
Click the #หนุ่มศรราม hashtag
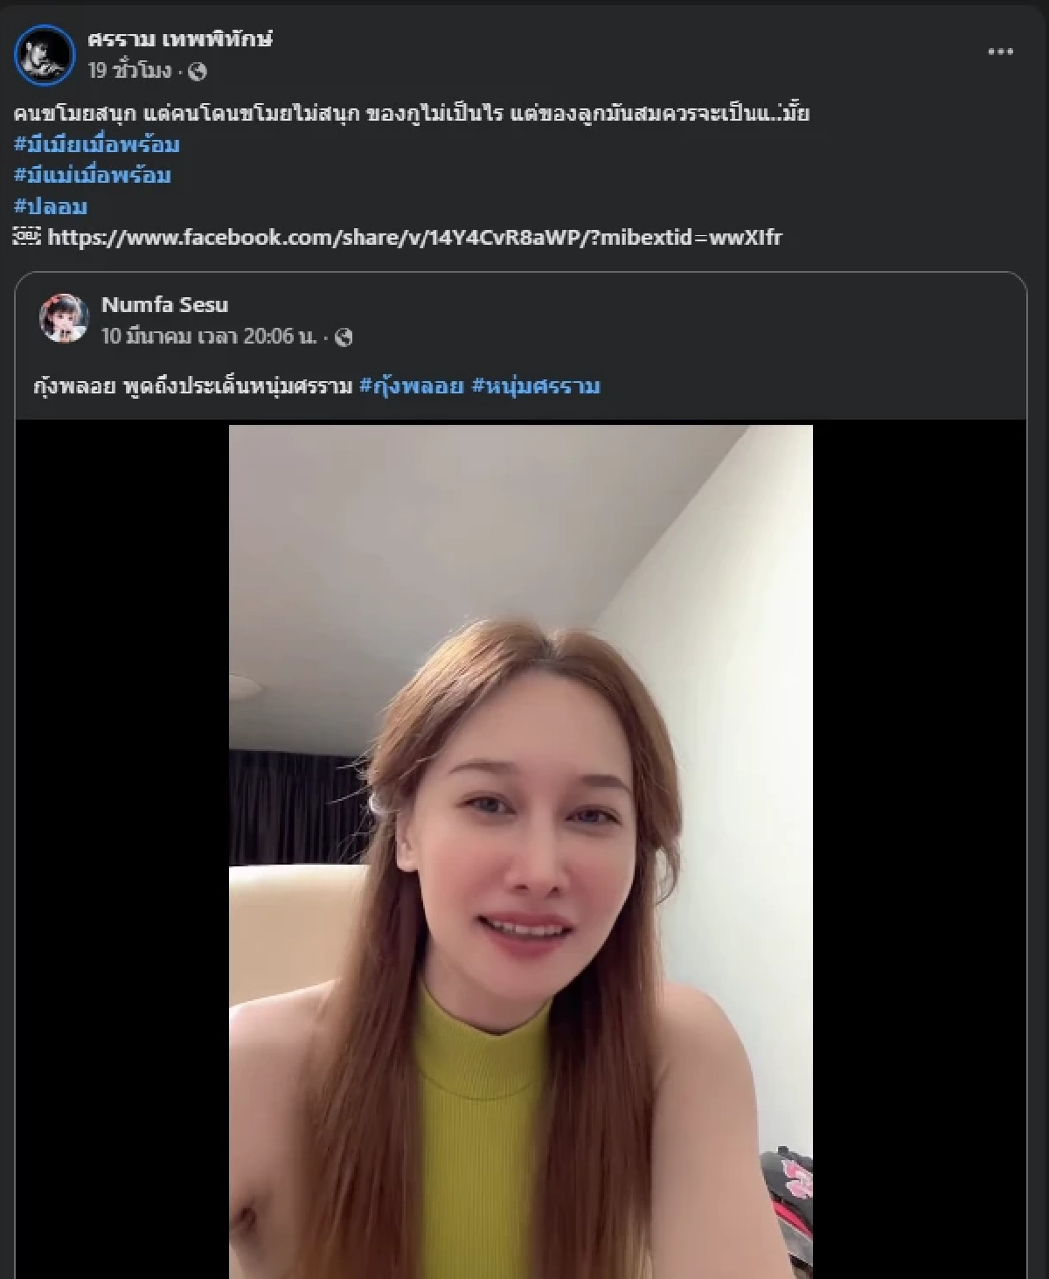click(536, 386)
